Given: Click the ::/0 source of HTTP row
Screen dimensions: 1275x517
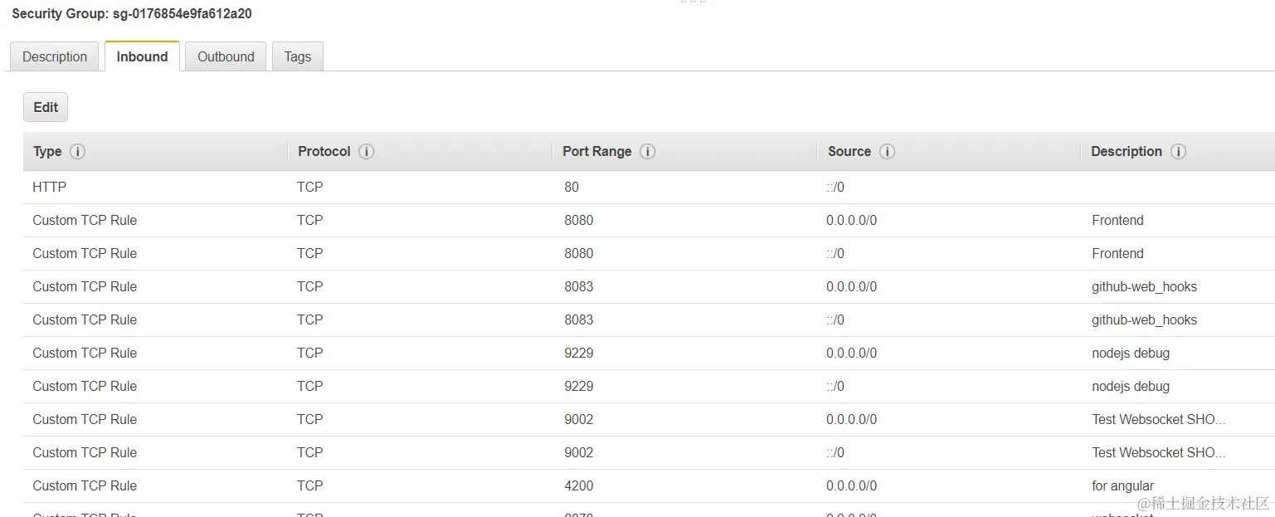Looking at the screenshot, I should 835,187.
